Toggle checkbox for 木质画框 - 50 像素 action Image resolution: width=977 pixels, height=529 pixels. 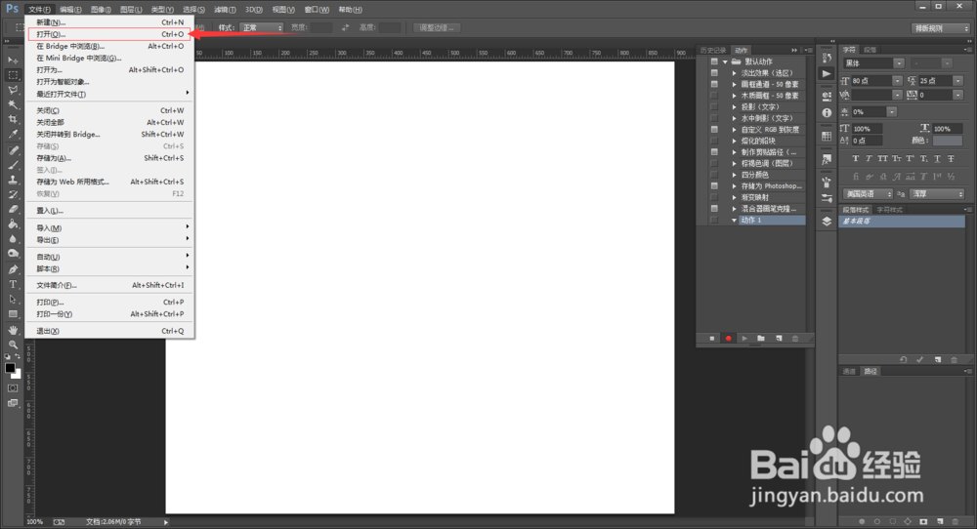click(x=714, y=96)
